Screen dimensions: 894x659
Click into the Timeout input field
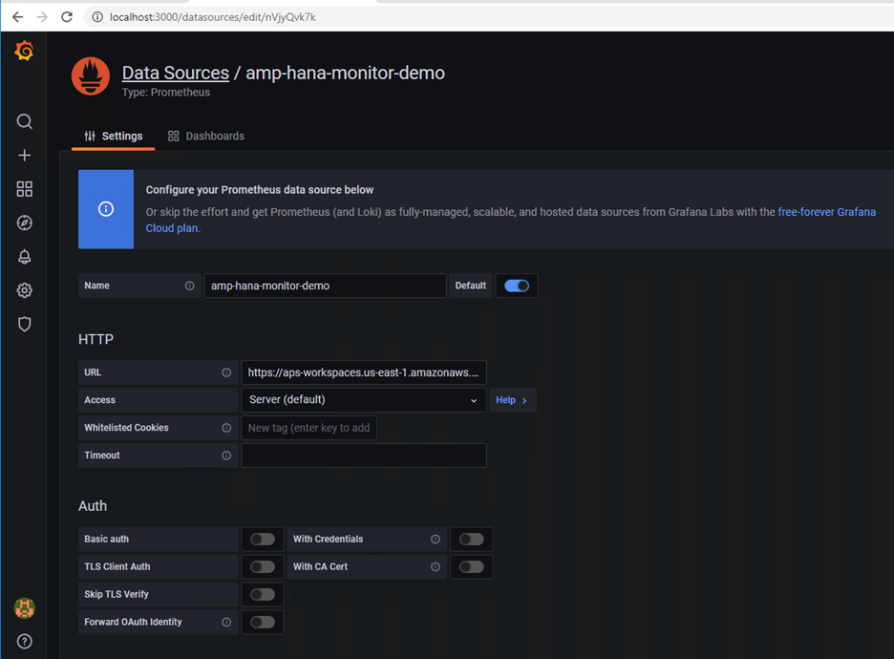(x=364, y=456)
